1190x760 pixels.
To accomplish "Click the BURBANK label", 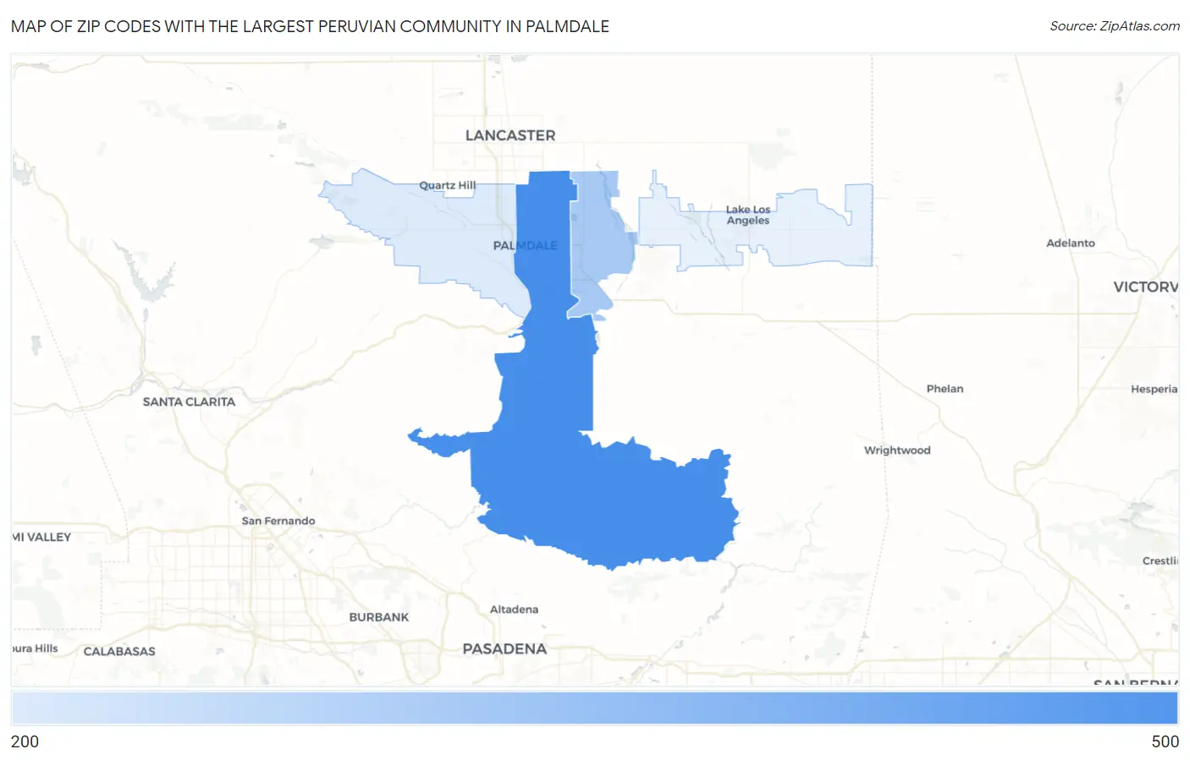I will coord(379,617).
